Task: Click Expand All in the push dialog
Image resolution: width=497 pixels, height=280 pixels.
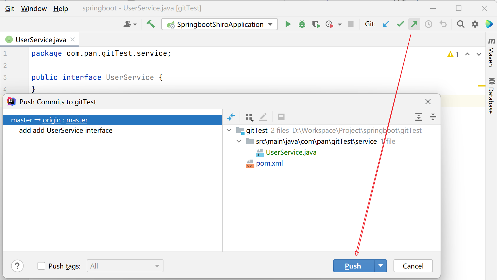Action: (x=418, y=117)
